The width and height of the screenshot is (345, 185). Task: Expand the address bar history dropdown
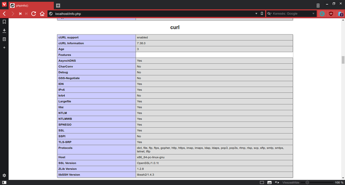[256, 14]
